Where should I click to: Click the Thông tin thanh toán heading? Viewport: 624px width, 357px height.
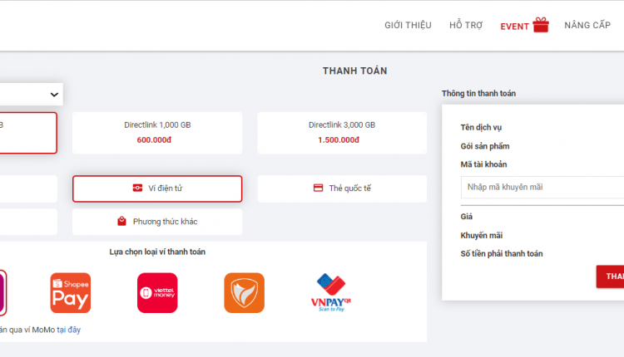[478, 93]
